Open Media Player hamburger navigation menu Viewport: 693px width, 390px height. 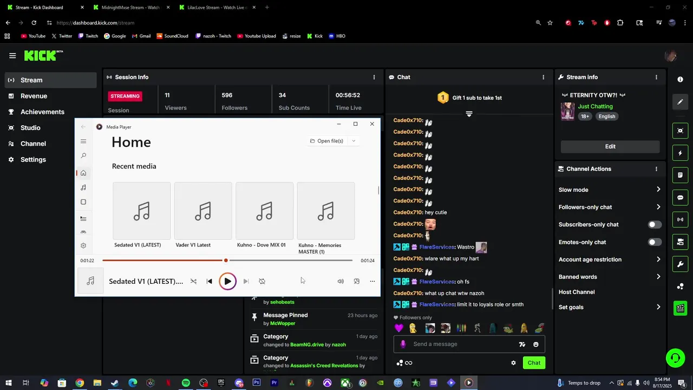[83, 141]
